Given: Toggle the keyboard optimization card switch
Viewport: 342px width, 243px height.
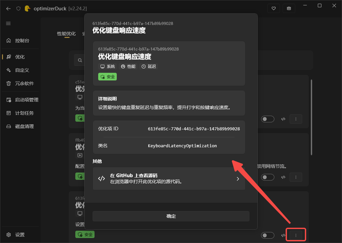Looking at the screenshot, I should pyautogui.click(x=267, y=235).
